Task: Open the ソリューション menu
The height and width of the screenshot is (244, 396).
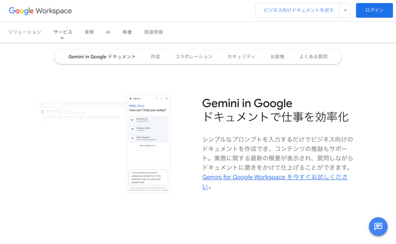Action: tap(24, 32)
